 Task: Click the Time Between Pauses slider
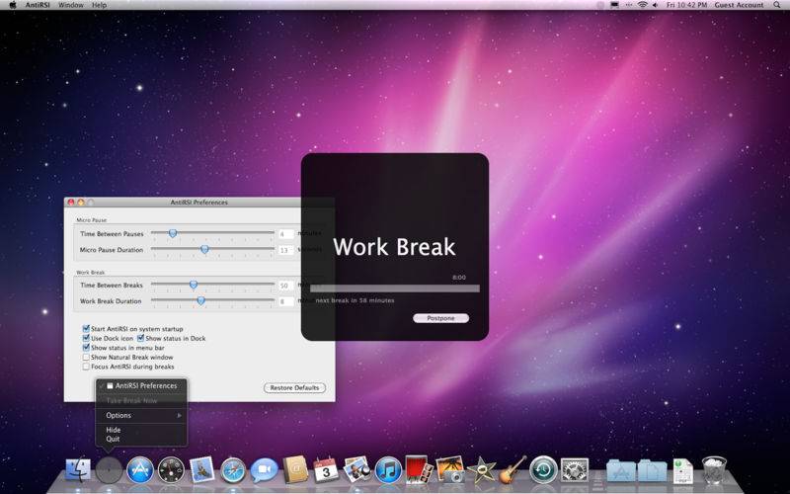[x=212, y=233]
